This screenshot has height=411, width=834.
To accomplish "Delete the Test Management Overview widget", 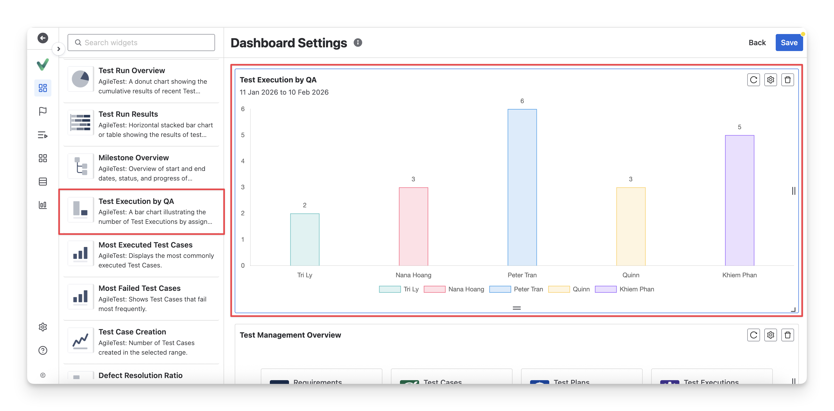I will (788, 335).
